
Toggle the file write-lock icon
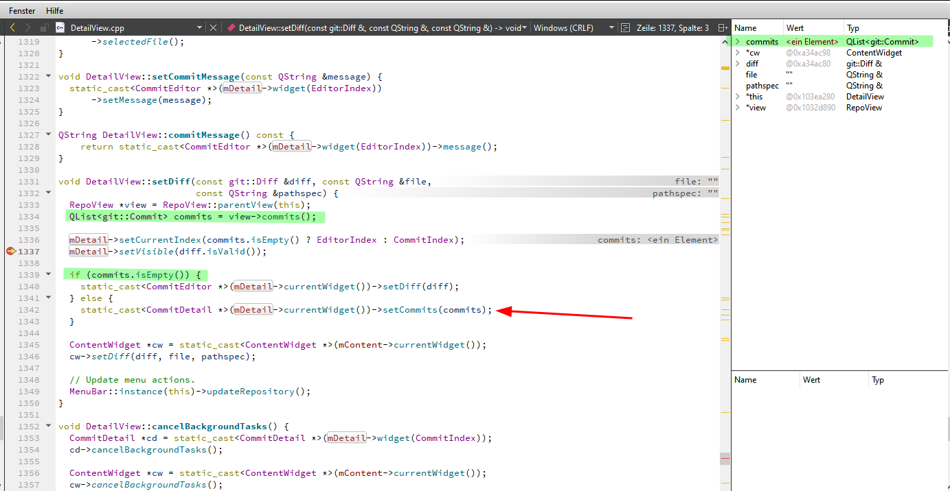[x=43, y=28]
